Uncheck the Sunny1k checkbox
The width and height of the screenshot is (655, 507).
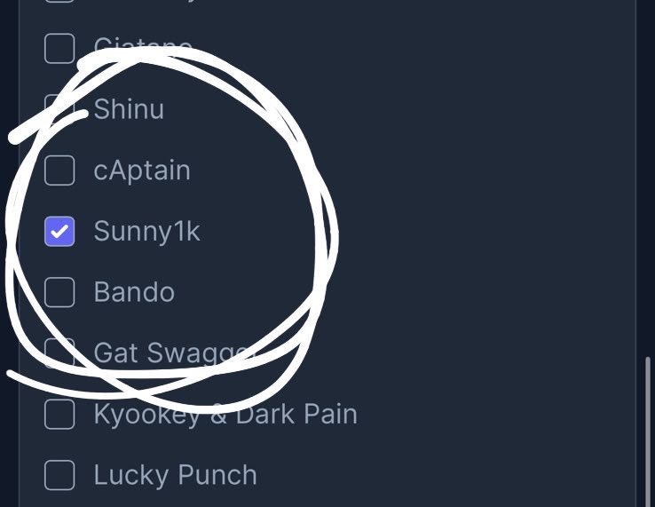tap(59, 231)
